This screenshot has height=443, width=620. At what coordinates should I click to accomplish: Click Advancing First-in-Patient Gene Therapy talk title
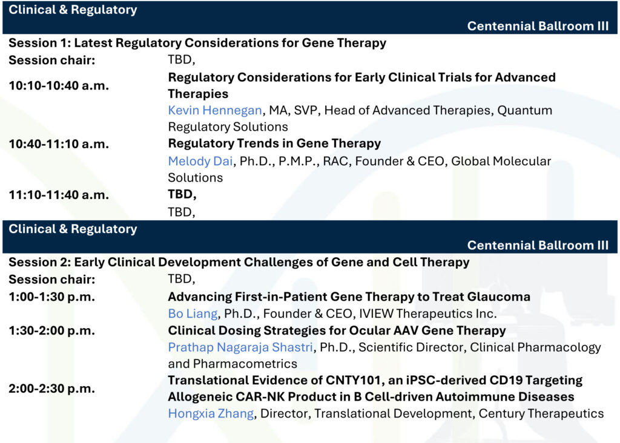(349, 297)
